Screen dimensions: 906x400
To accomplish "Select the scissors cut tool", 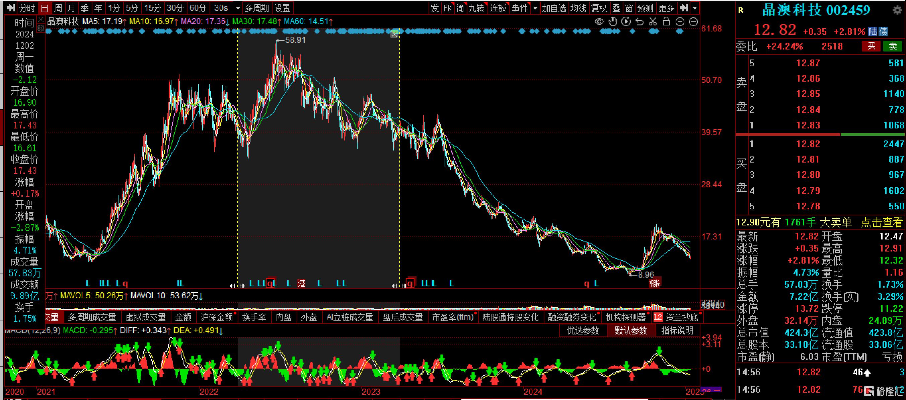I will point(653,22).
